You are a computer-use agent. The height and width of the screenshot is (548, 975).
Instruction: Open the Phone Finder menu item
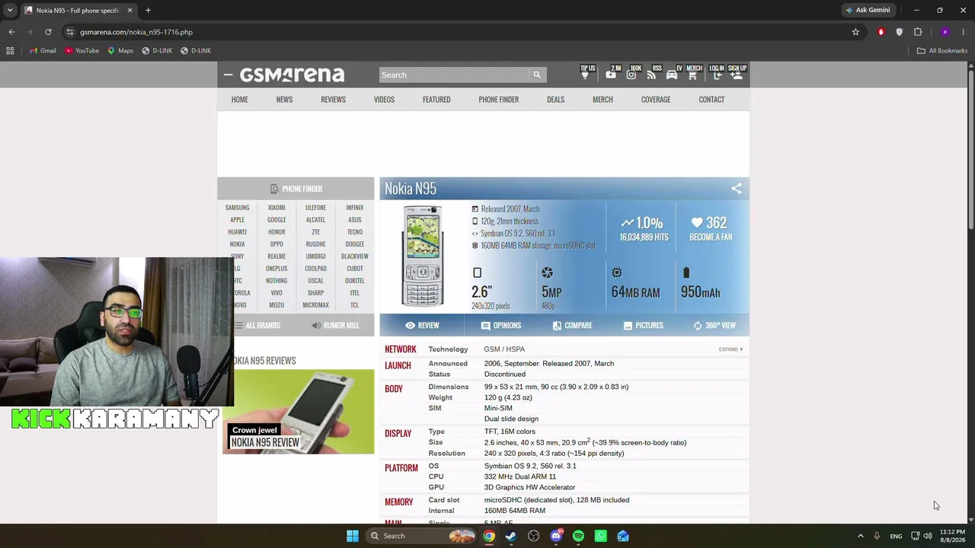click(499, 100)
